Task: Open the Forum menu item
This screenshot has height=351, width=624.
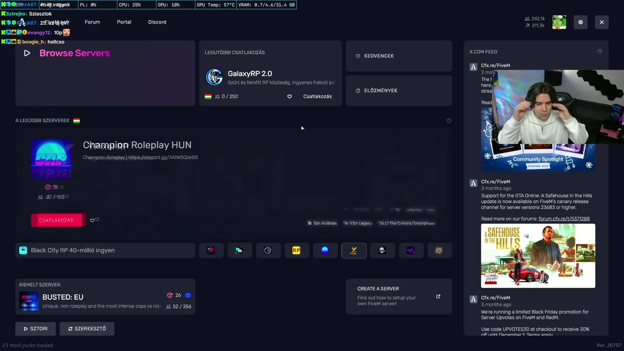Action: (x=92, y=22)
